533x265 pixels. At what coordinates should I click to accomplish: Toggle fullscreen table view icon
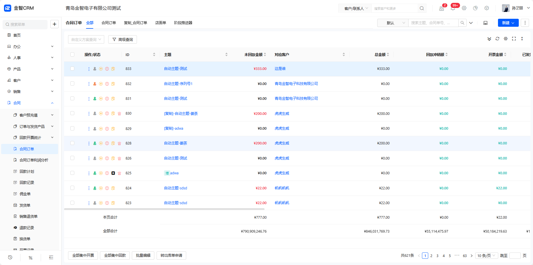[x=514, y=39]
